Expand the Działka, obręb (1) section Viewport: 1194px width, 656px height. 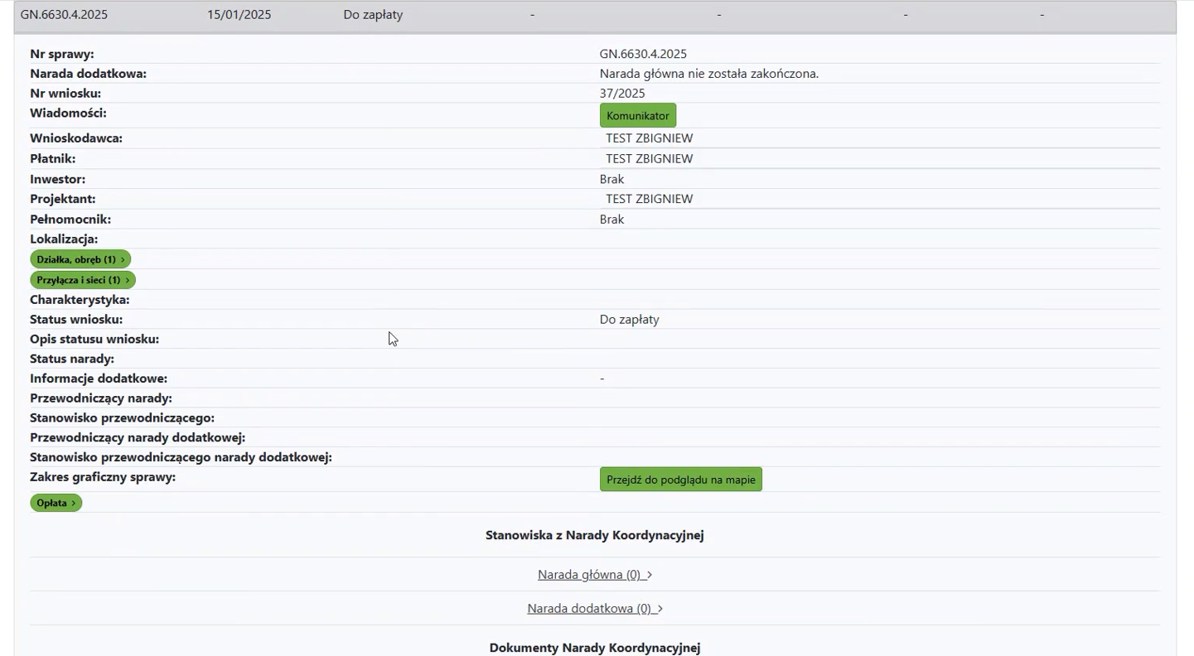coord(80,259)
